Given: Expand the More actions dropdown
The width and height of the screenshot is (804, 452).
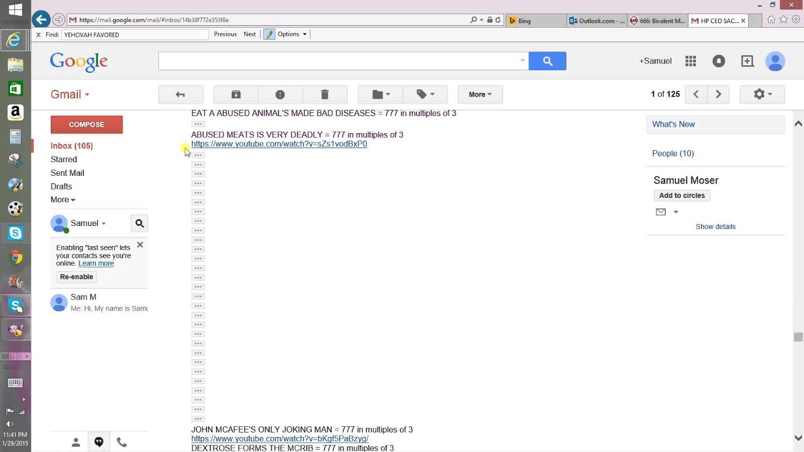Looking at the screenshot, I should 480,94.
